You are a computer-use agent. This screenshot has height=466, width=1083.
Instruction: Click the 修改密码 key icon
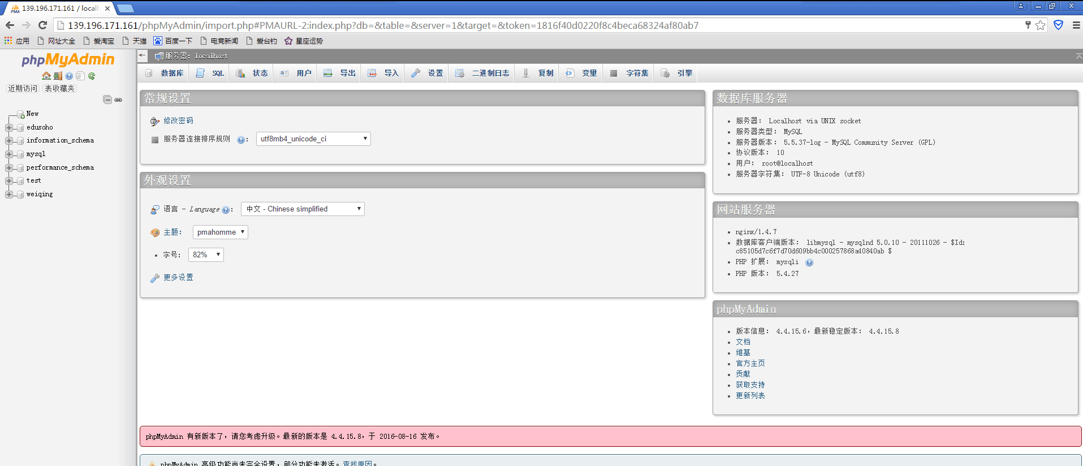[155, 121]
